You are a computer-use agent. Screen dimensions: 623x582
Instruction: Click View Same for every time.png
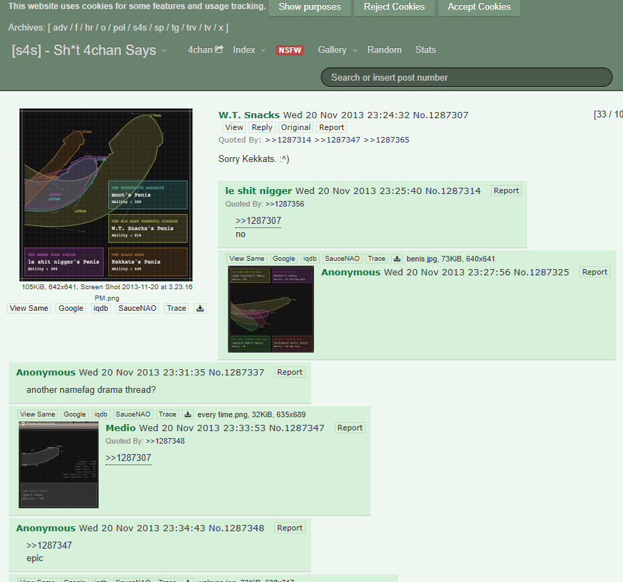point(38,414)
